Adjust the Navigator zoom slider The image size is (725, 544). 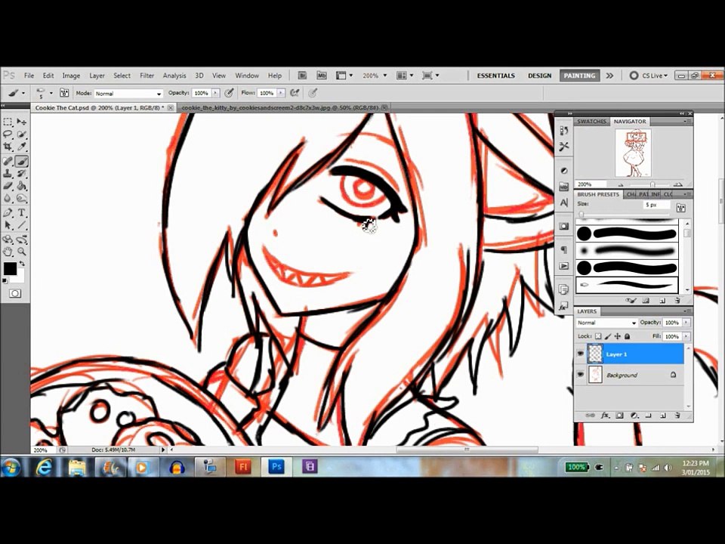pos(652,184)
